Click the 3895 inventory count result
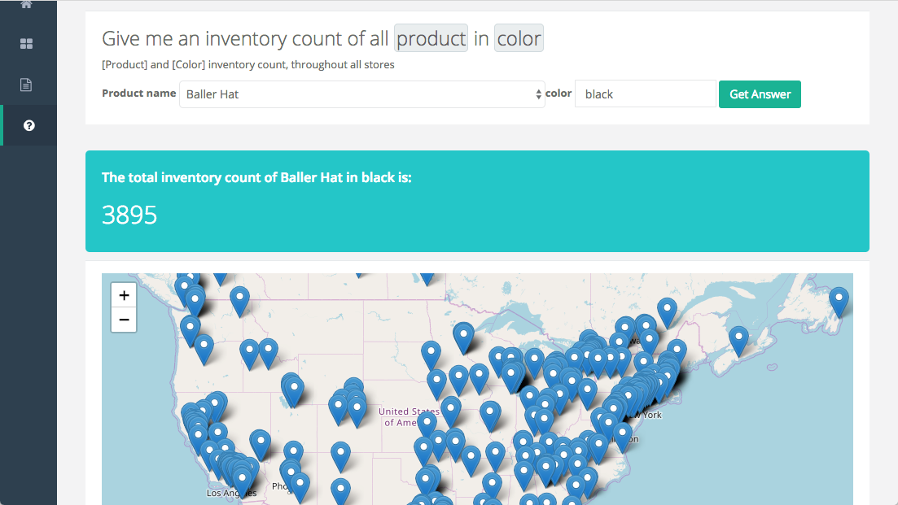Screen dimensions: 898x505 coord(129,215)
